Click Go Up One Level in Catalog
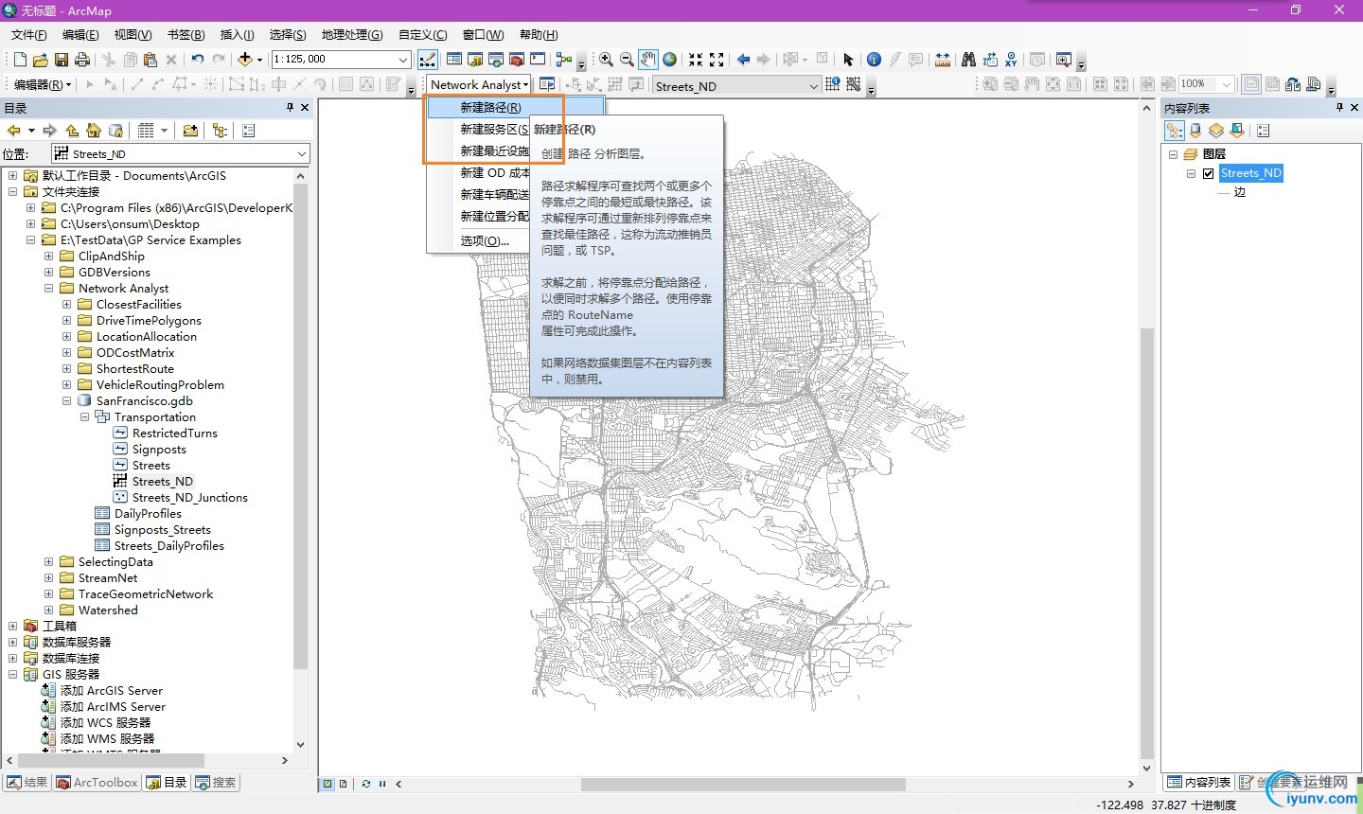Screen dimensions: 1363x814 tap(72, 131)
